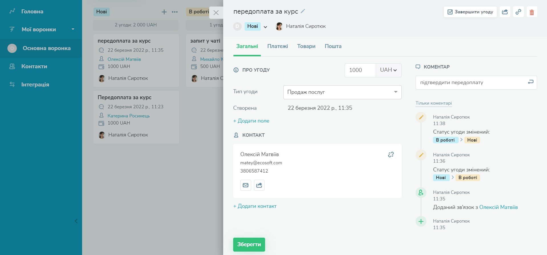Collapse the sidebar with the left chevron
The height and width of the screenshot is (255, 547).
pos(76,221)
